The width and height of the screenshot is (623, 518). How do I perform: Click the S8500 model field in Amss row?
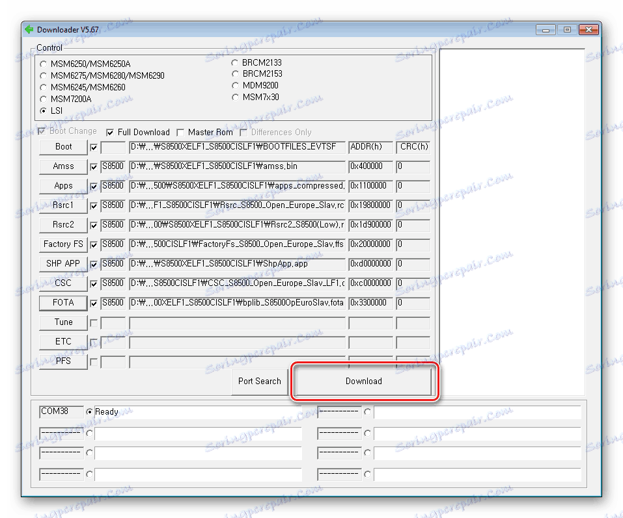[113, 166]
